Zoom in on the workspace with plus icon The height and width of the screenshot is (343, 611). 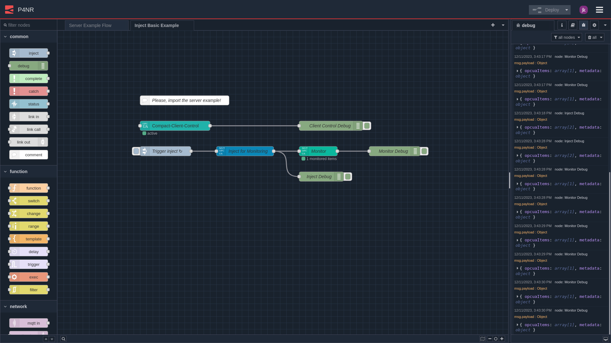coord(502,339)
